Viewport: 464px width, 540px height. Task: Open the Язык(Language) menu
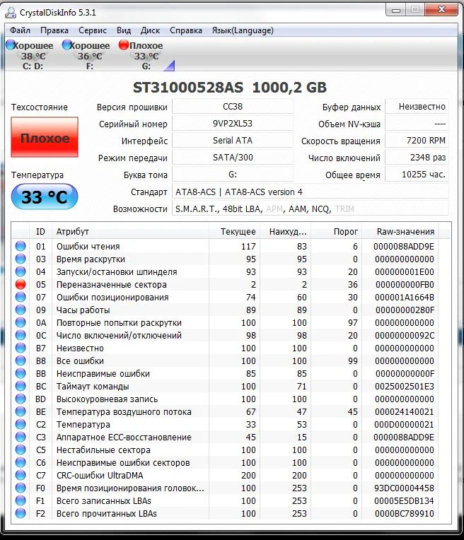click(243, 30)
